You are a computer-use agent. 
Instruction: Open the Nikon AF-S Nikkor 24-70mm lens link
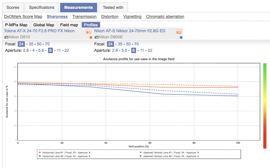[x=130, y=31]
